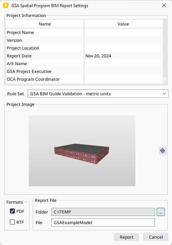Click the Folder path field C:\TEMP
The width and height of the screenshot is (172, 245).
click(x=103, y=212)
